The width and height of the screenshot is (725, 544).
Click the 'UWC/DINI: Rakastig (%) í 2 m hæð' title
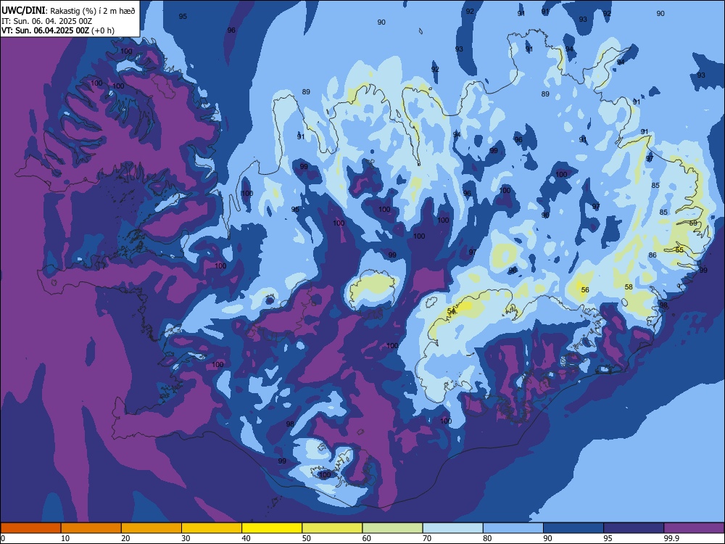pyautogui.click(x=68, y=11)
